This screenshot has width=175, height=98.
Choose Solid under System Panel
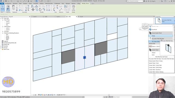153,55
